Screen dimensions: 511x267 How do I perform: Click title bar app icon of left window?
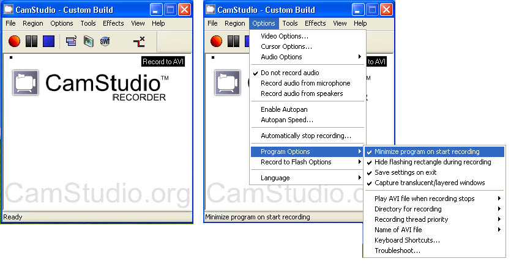[8, 9]
